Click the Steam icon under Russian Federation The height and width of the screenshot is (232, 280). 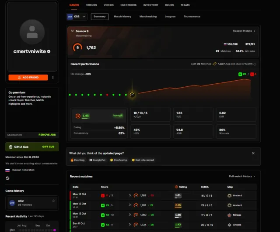point(7,178)
